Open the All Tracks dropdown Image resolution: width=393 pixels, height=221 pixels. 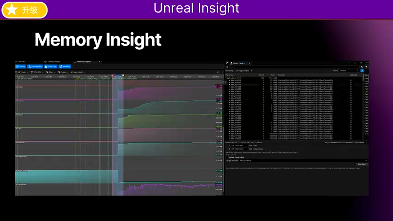[22, 72]
